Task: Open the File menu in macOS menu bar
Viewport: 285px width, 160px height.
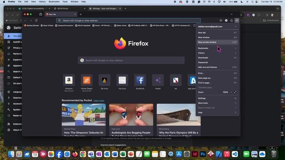Action: coord(20,2)
